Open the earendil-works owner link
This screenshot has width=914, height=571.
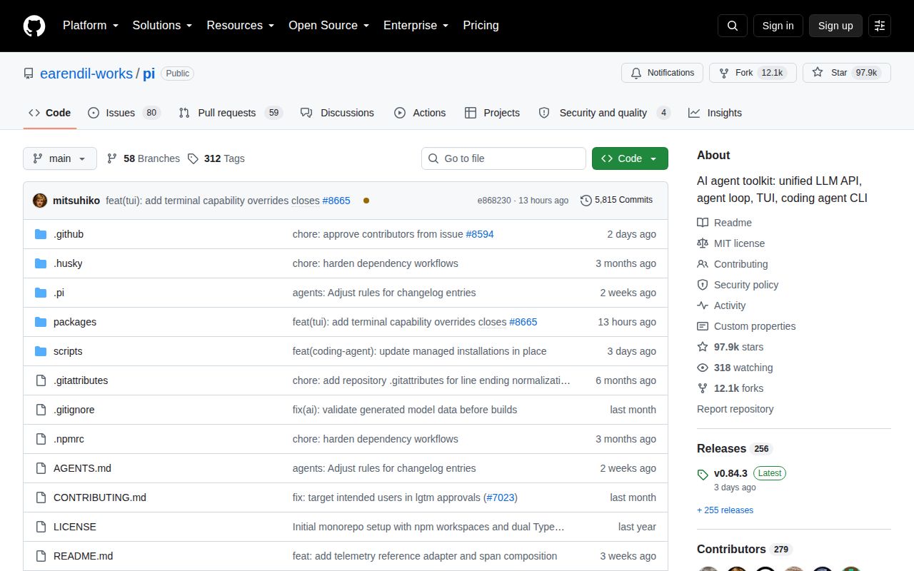point(86,74)
